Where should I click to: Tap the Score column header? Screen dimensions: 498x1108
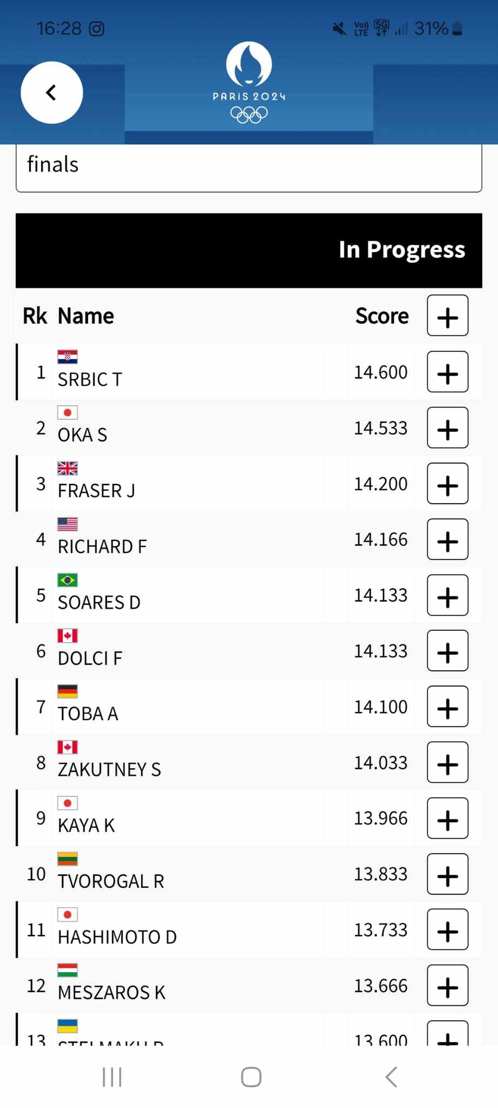click(x=382, y=316)
